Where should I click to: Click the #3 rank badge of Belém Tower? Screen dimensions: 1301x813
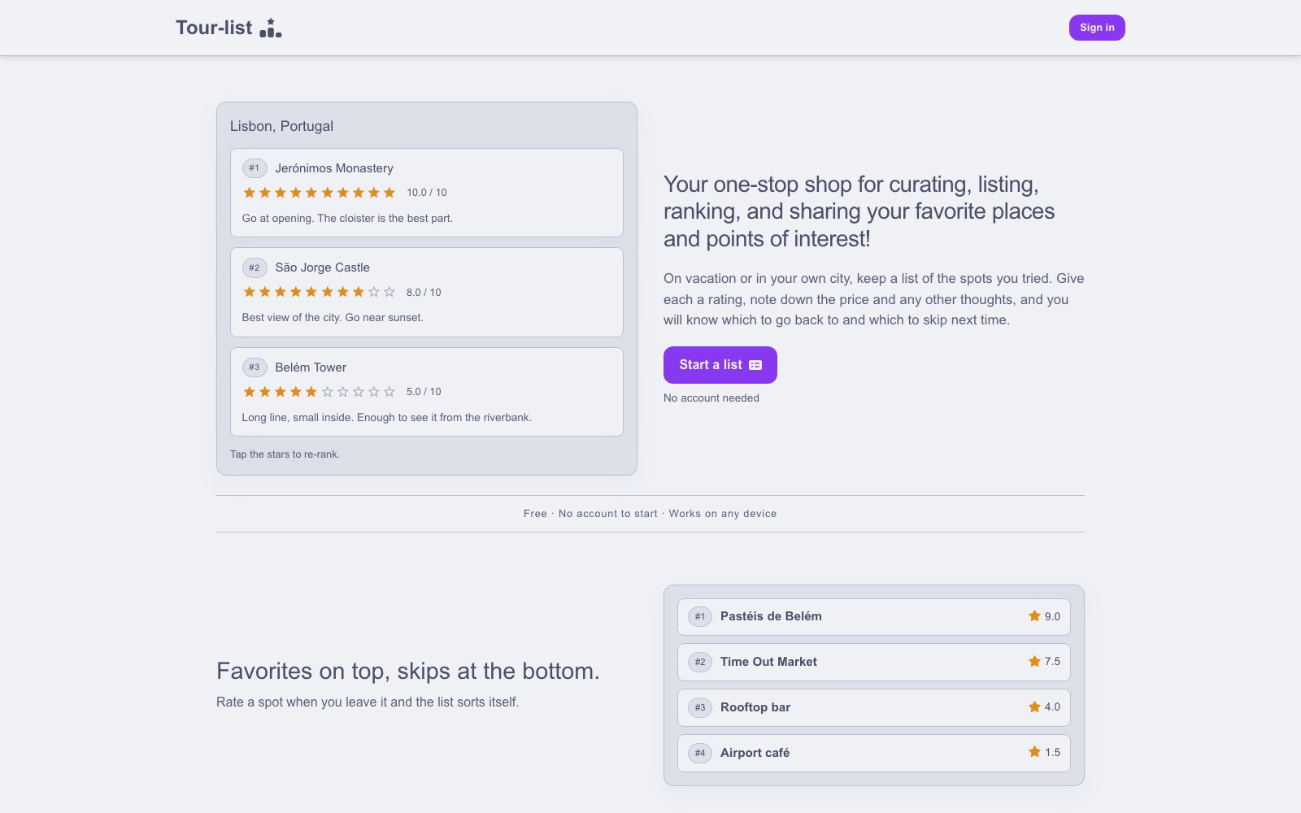coord(255,367)
